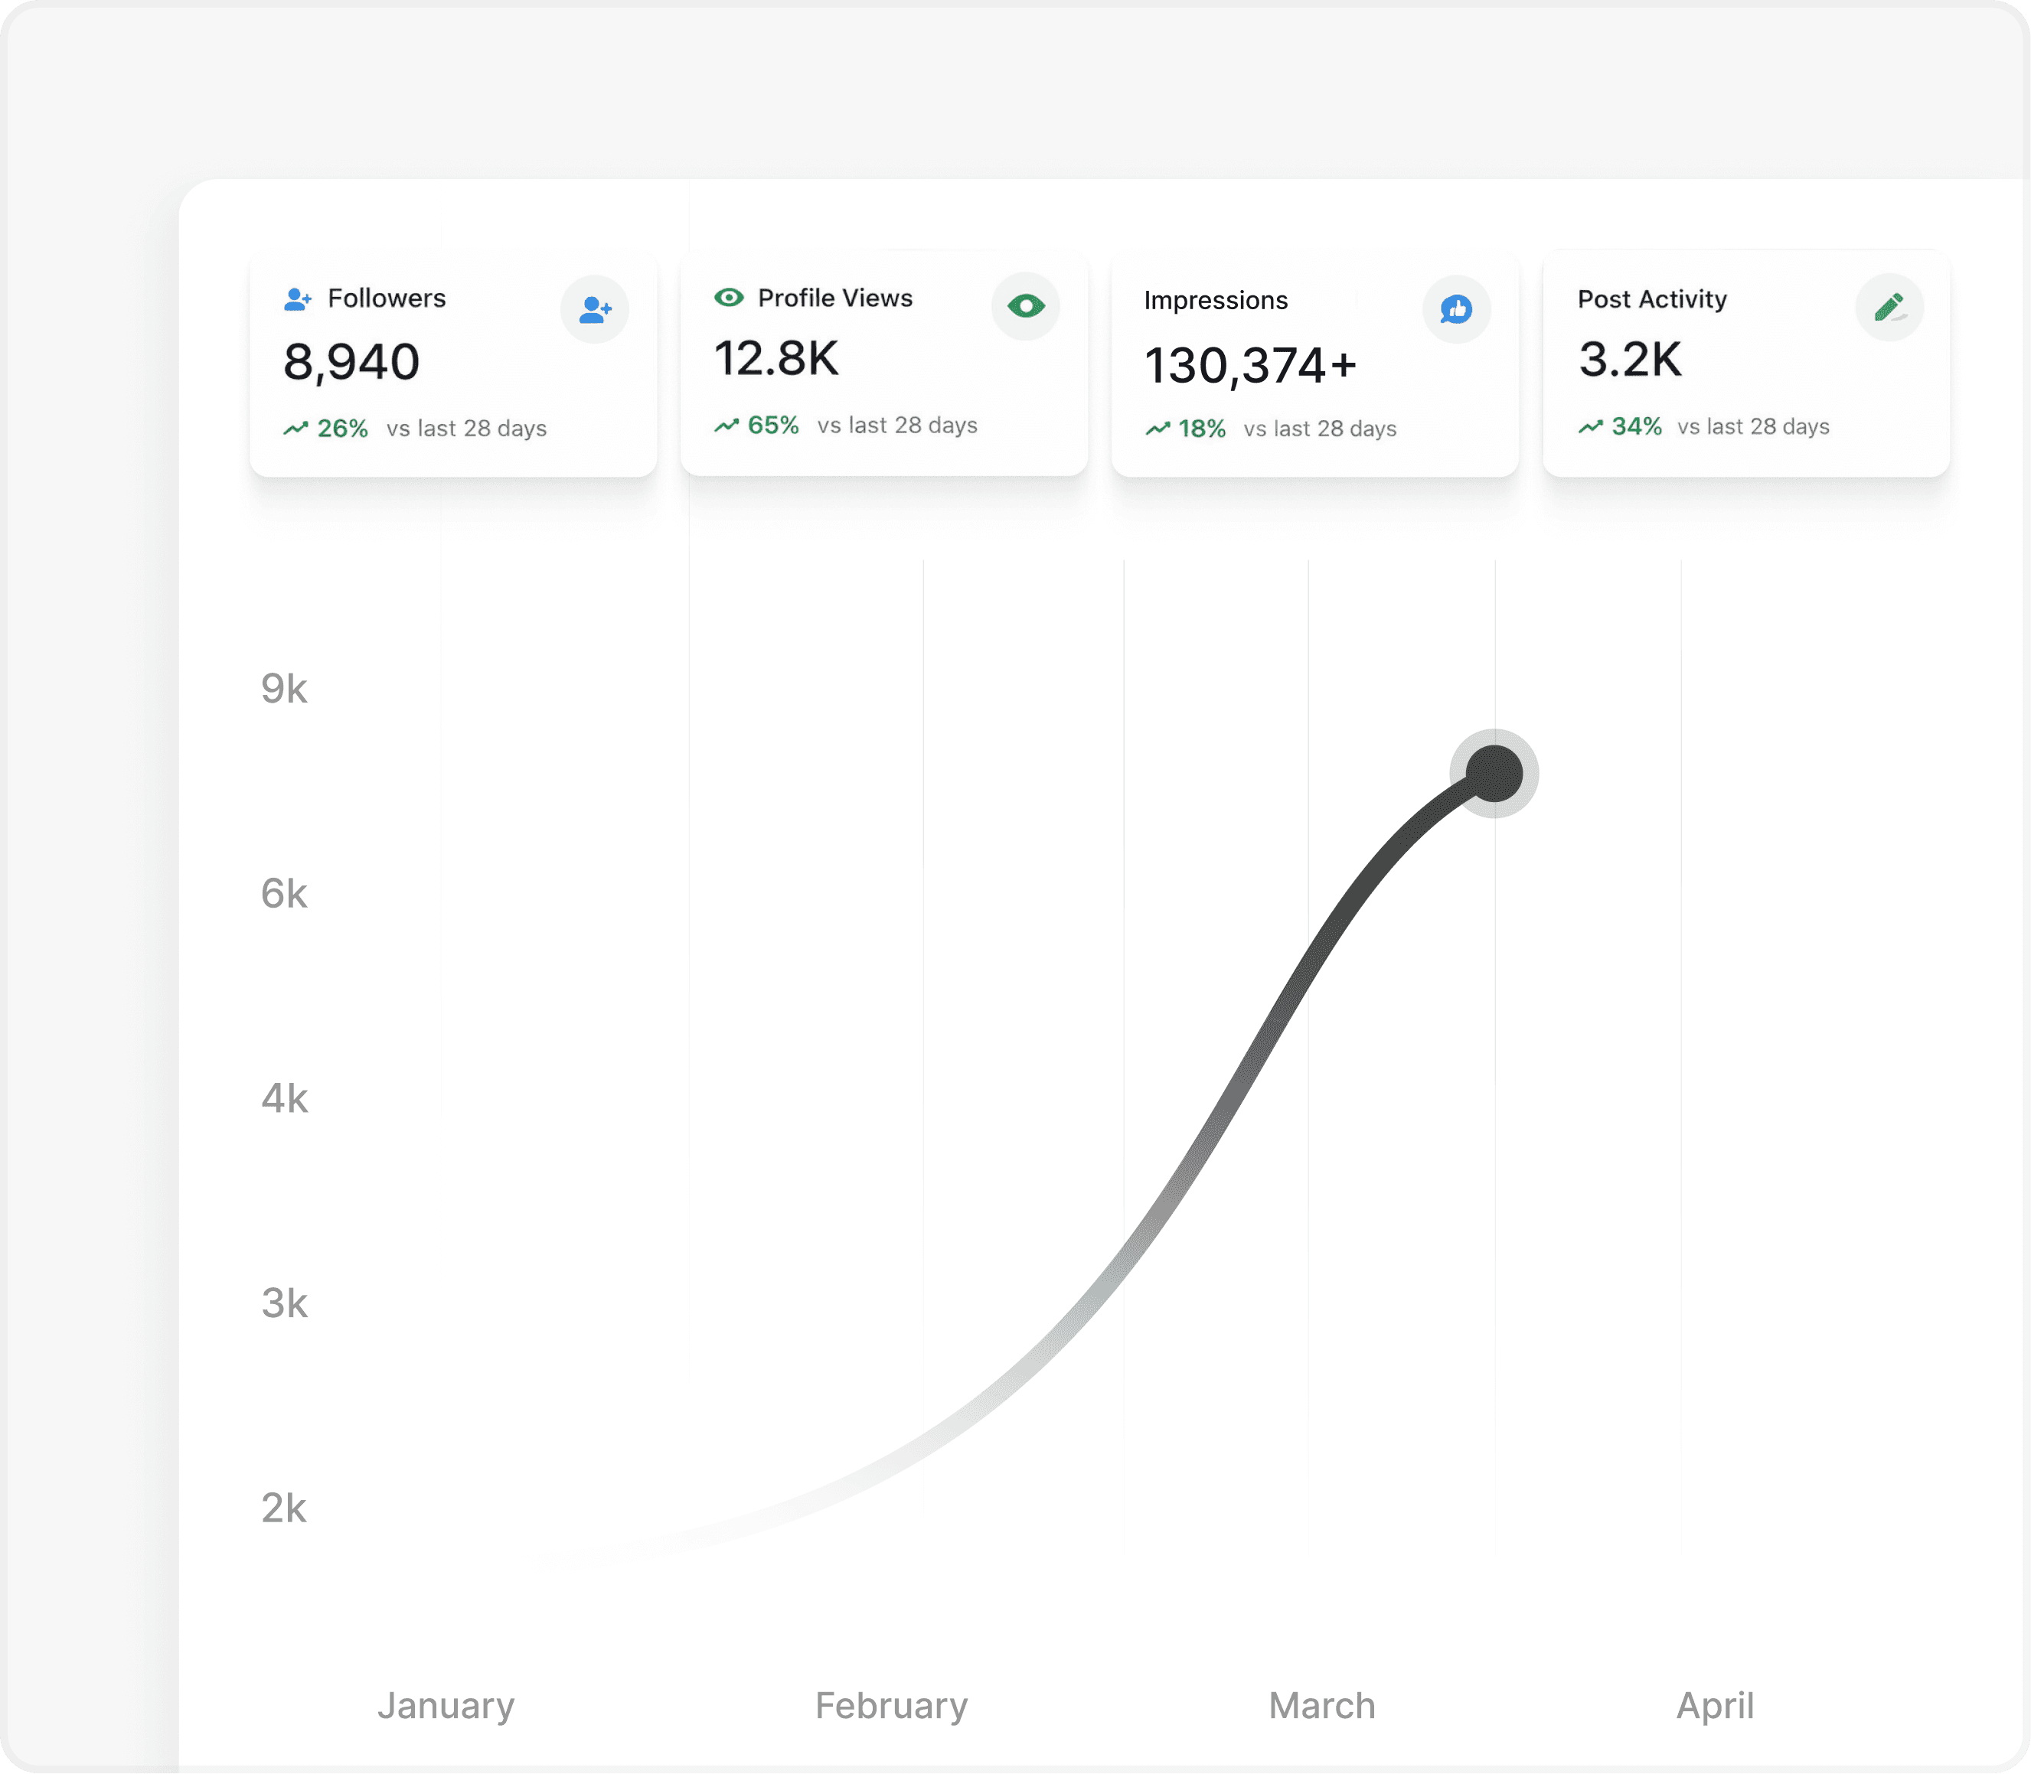
Task: Click the April axis label
Action: click(x=1715, y=1706)
